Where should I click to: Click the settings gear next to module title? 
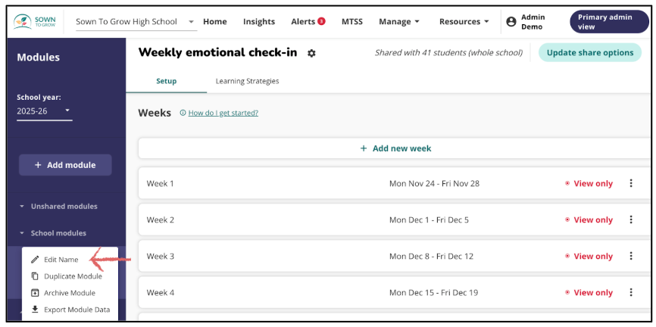(312, 53)
